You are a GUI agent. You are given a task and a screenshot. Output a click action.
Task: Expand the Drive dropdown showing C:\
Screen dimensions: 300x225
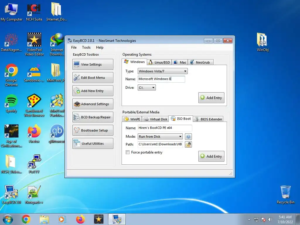click(x=147, y=88)
